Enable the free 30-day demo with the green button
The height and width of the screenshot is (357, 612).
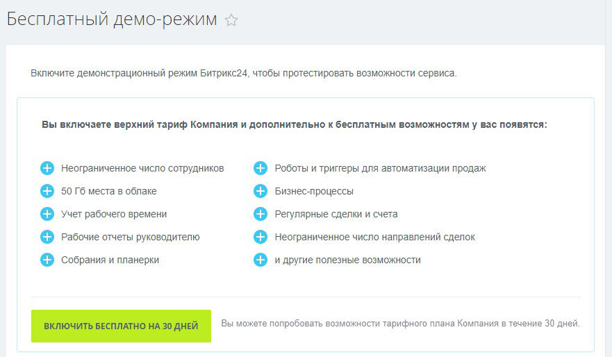[121, 326]
